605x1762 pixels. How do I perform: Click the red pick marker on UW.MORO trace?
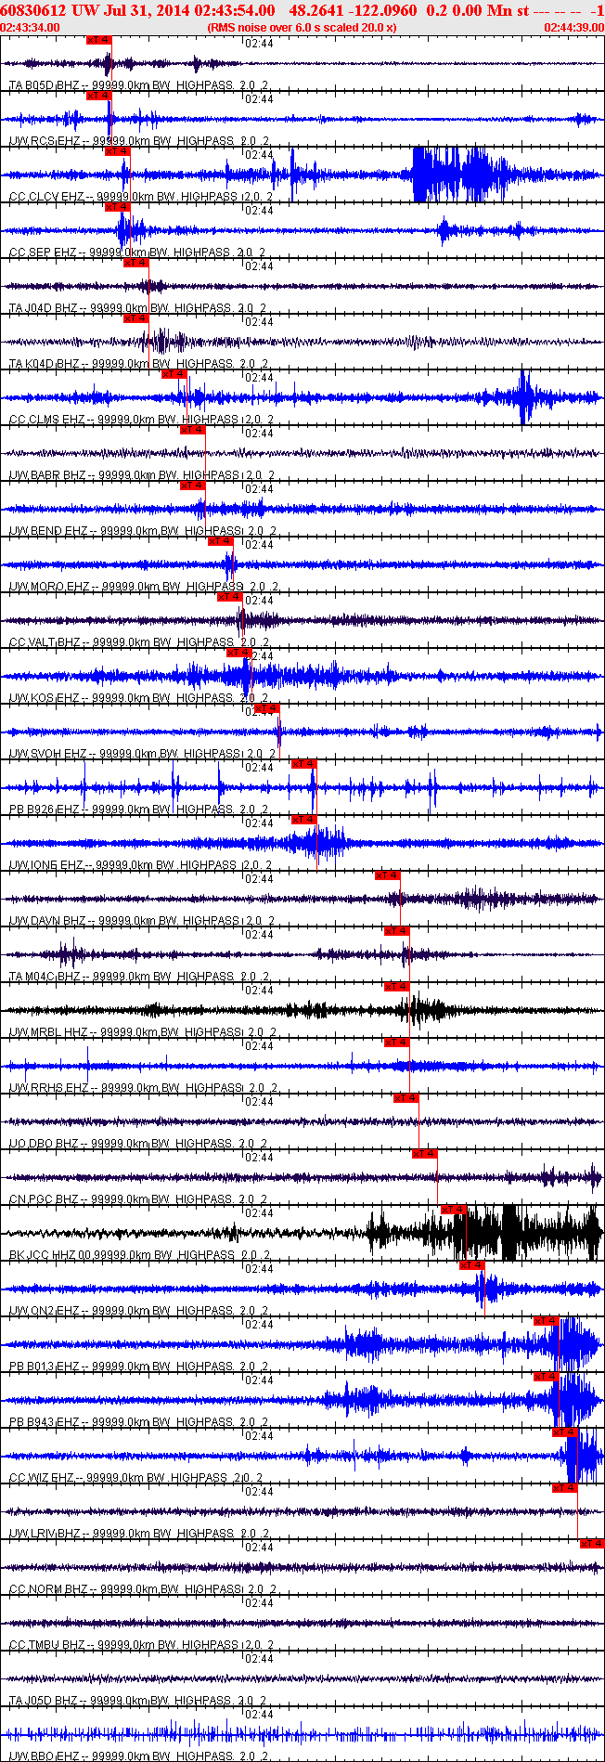click(221, 541)
